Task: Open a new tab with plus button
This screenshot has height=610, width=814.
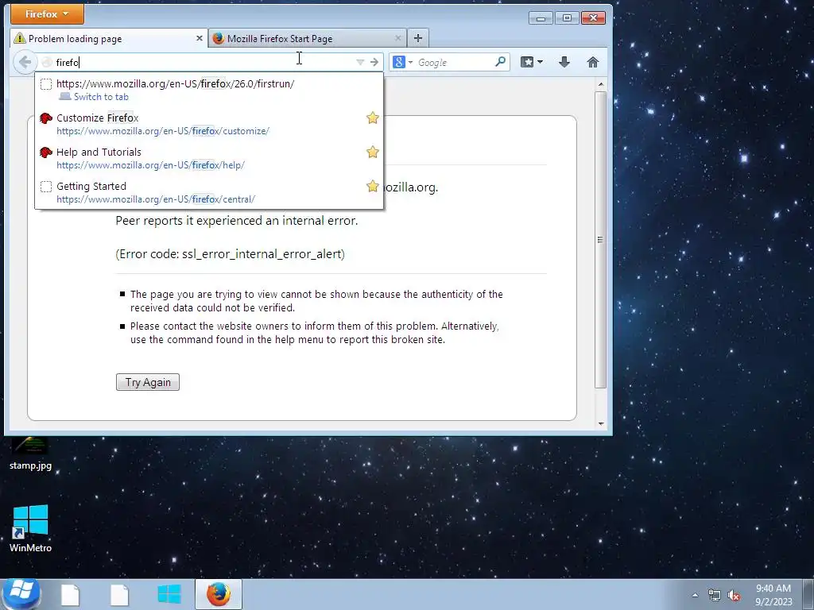Action: (418, 38)
